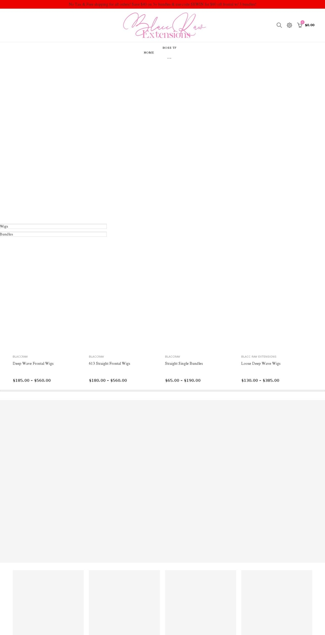Click the red promo announcement bar text

tap(162, 4)
